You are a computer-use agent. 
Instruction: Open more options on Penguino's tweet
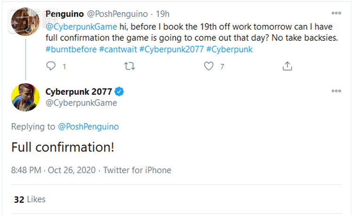[336, 14]
